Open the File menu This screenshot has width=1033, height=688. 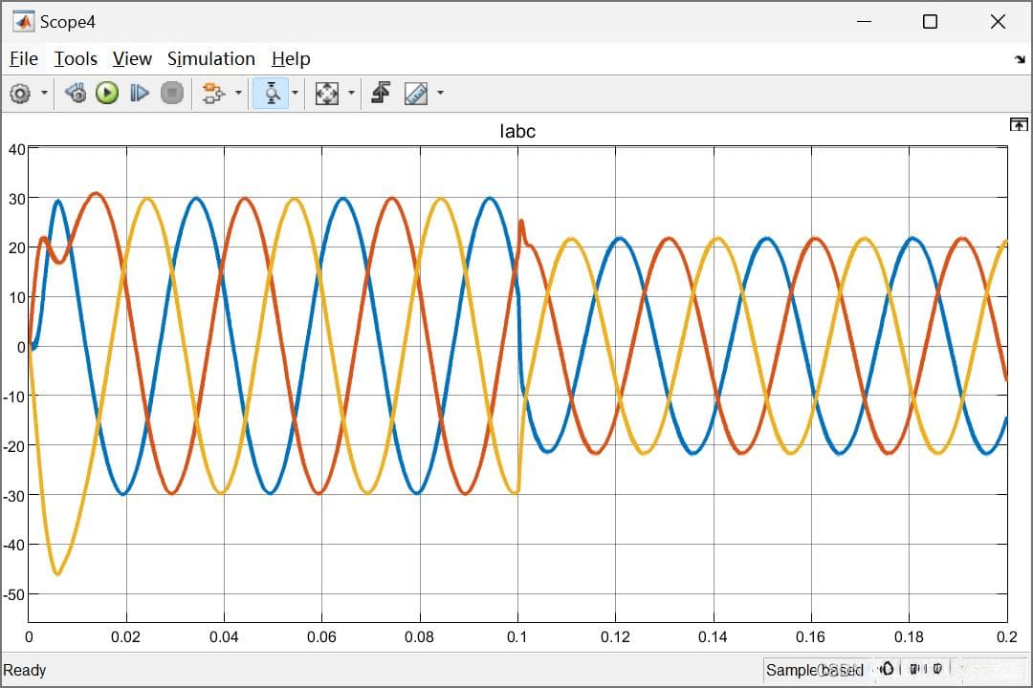click(24, 59)
